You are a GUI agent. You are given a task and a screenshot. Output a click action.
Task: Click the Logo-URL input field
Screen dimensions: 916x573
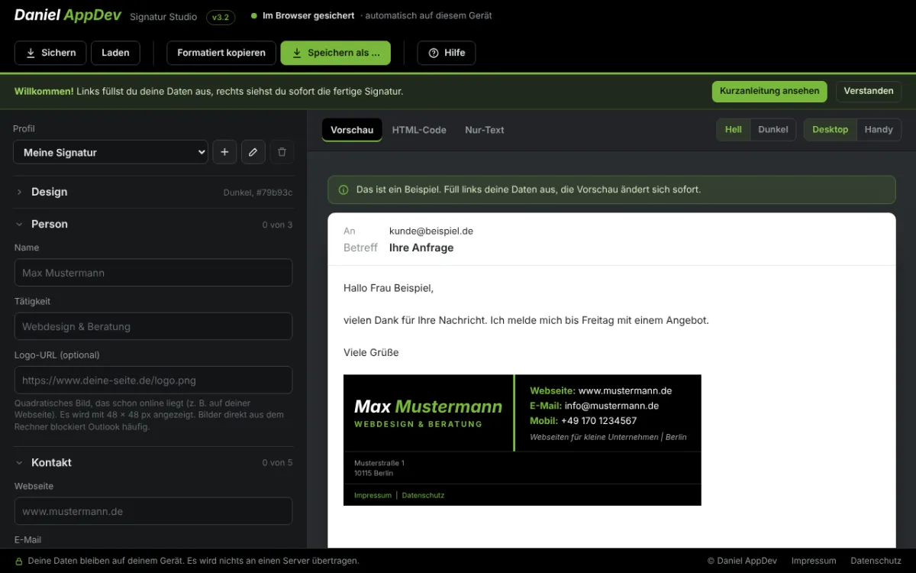pyautogui.click(x=153, y=380)
